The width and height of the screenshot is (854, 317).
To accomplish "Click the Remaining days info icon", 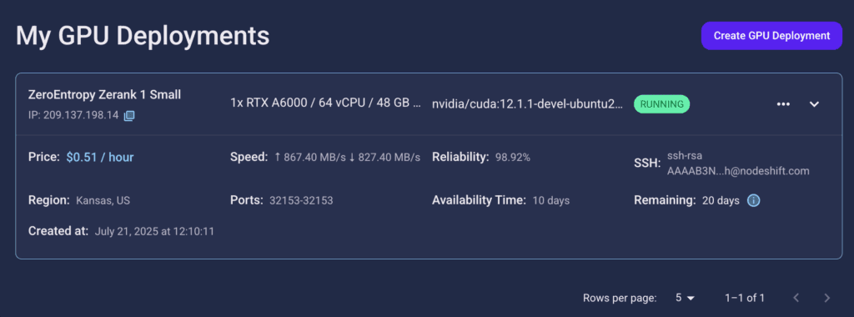I will click(x=753, y=200).
